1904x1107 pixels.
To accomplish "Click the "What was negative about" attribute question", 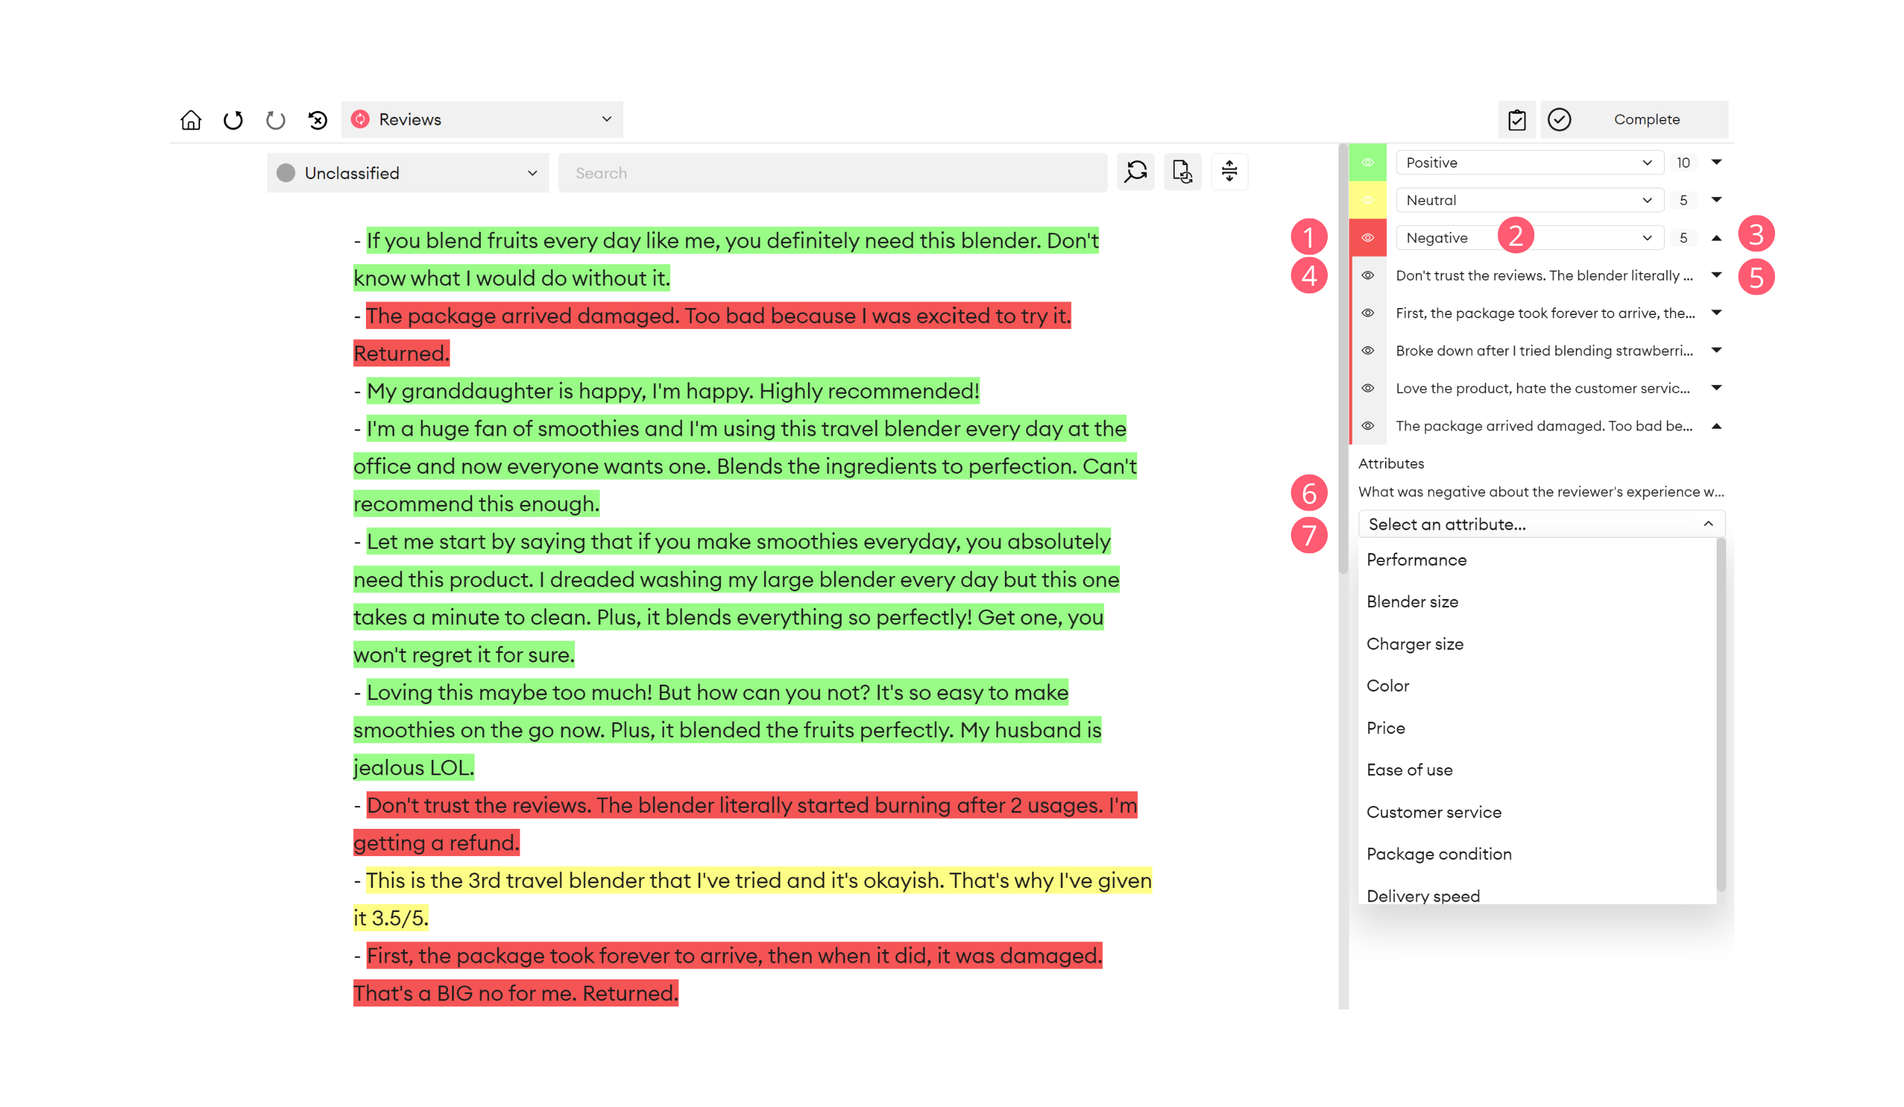I will pyautogui.click(x=1541, y=492).
